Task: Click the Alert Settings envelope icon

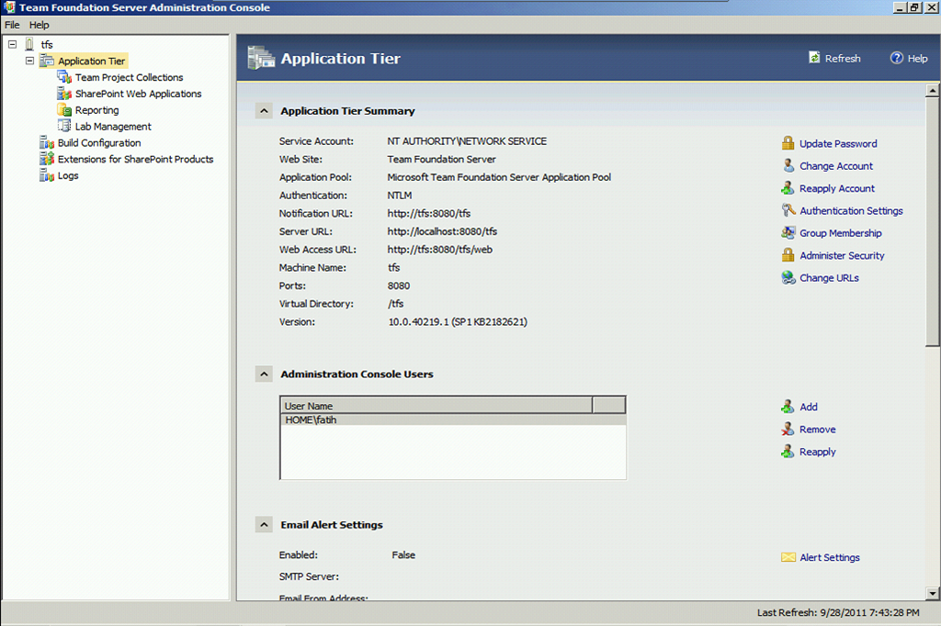Action: click(788, 557)
